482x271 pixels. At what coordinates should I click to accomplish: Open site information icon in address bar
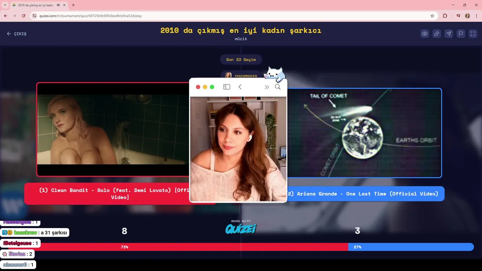pyautogui.click(x=34, y=16)
